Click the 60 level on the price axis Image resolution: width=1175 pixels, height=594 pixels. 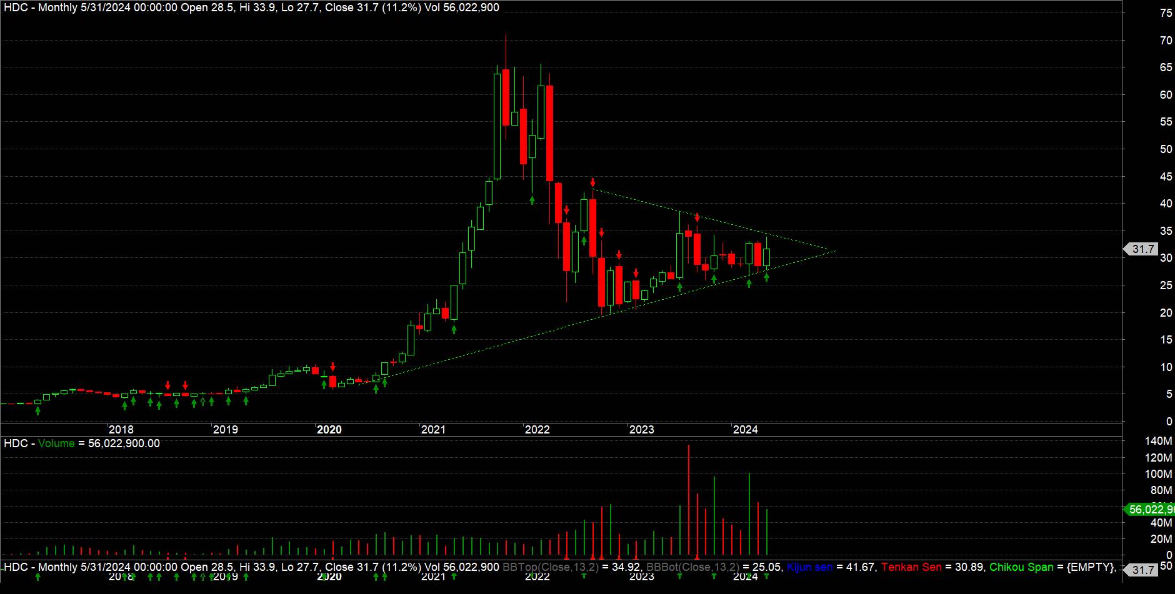[1166, 95]
